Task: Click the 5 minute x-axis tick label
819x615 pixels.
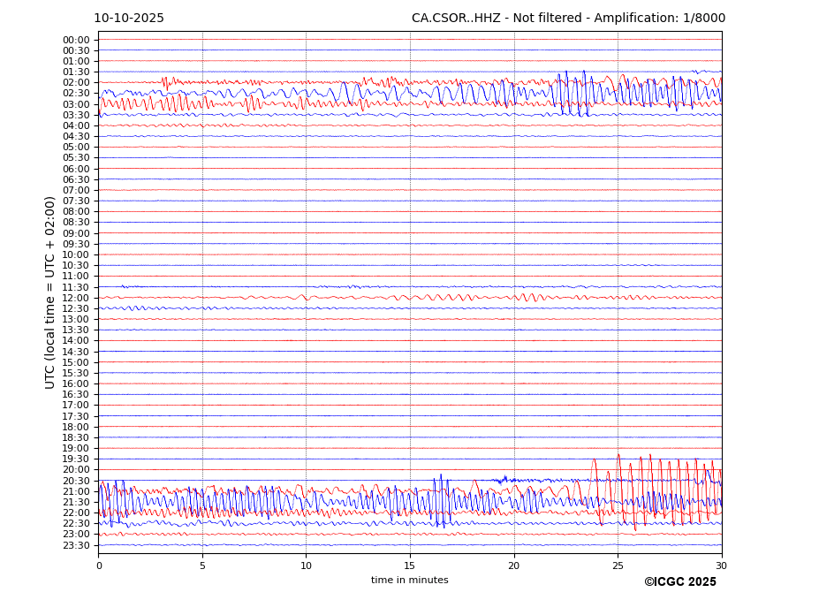Action: click(x=202, y=566)
